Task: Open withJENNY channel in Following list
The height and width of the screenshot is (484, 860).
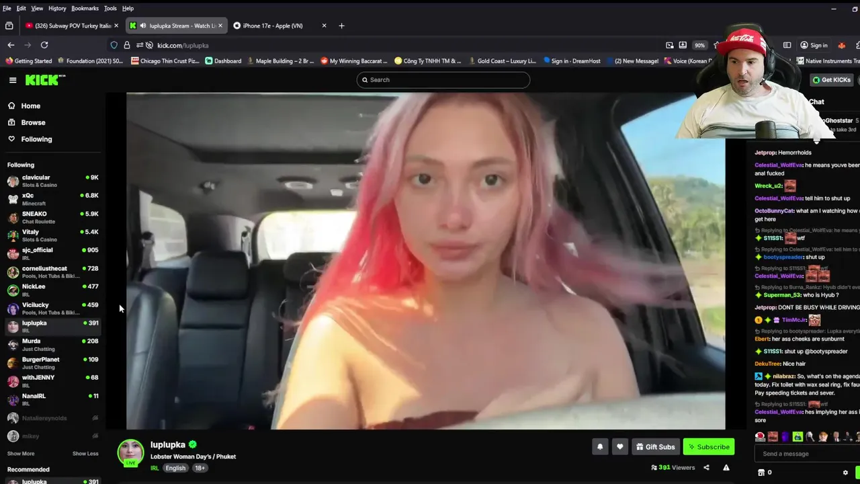Action: [x=52, y=381]
